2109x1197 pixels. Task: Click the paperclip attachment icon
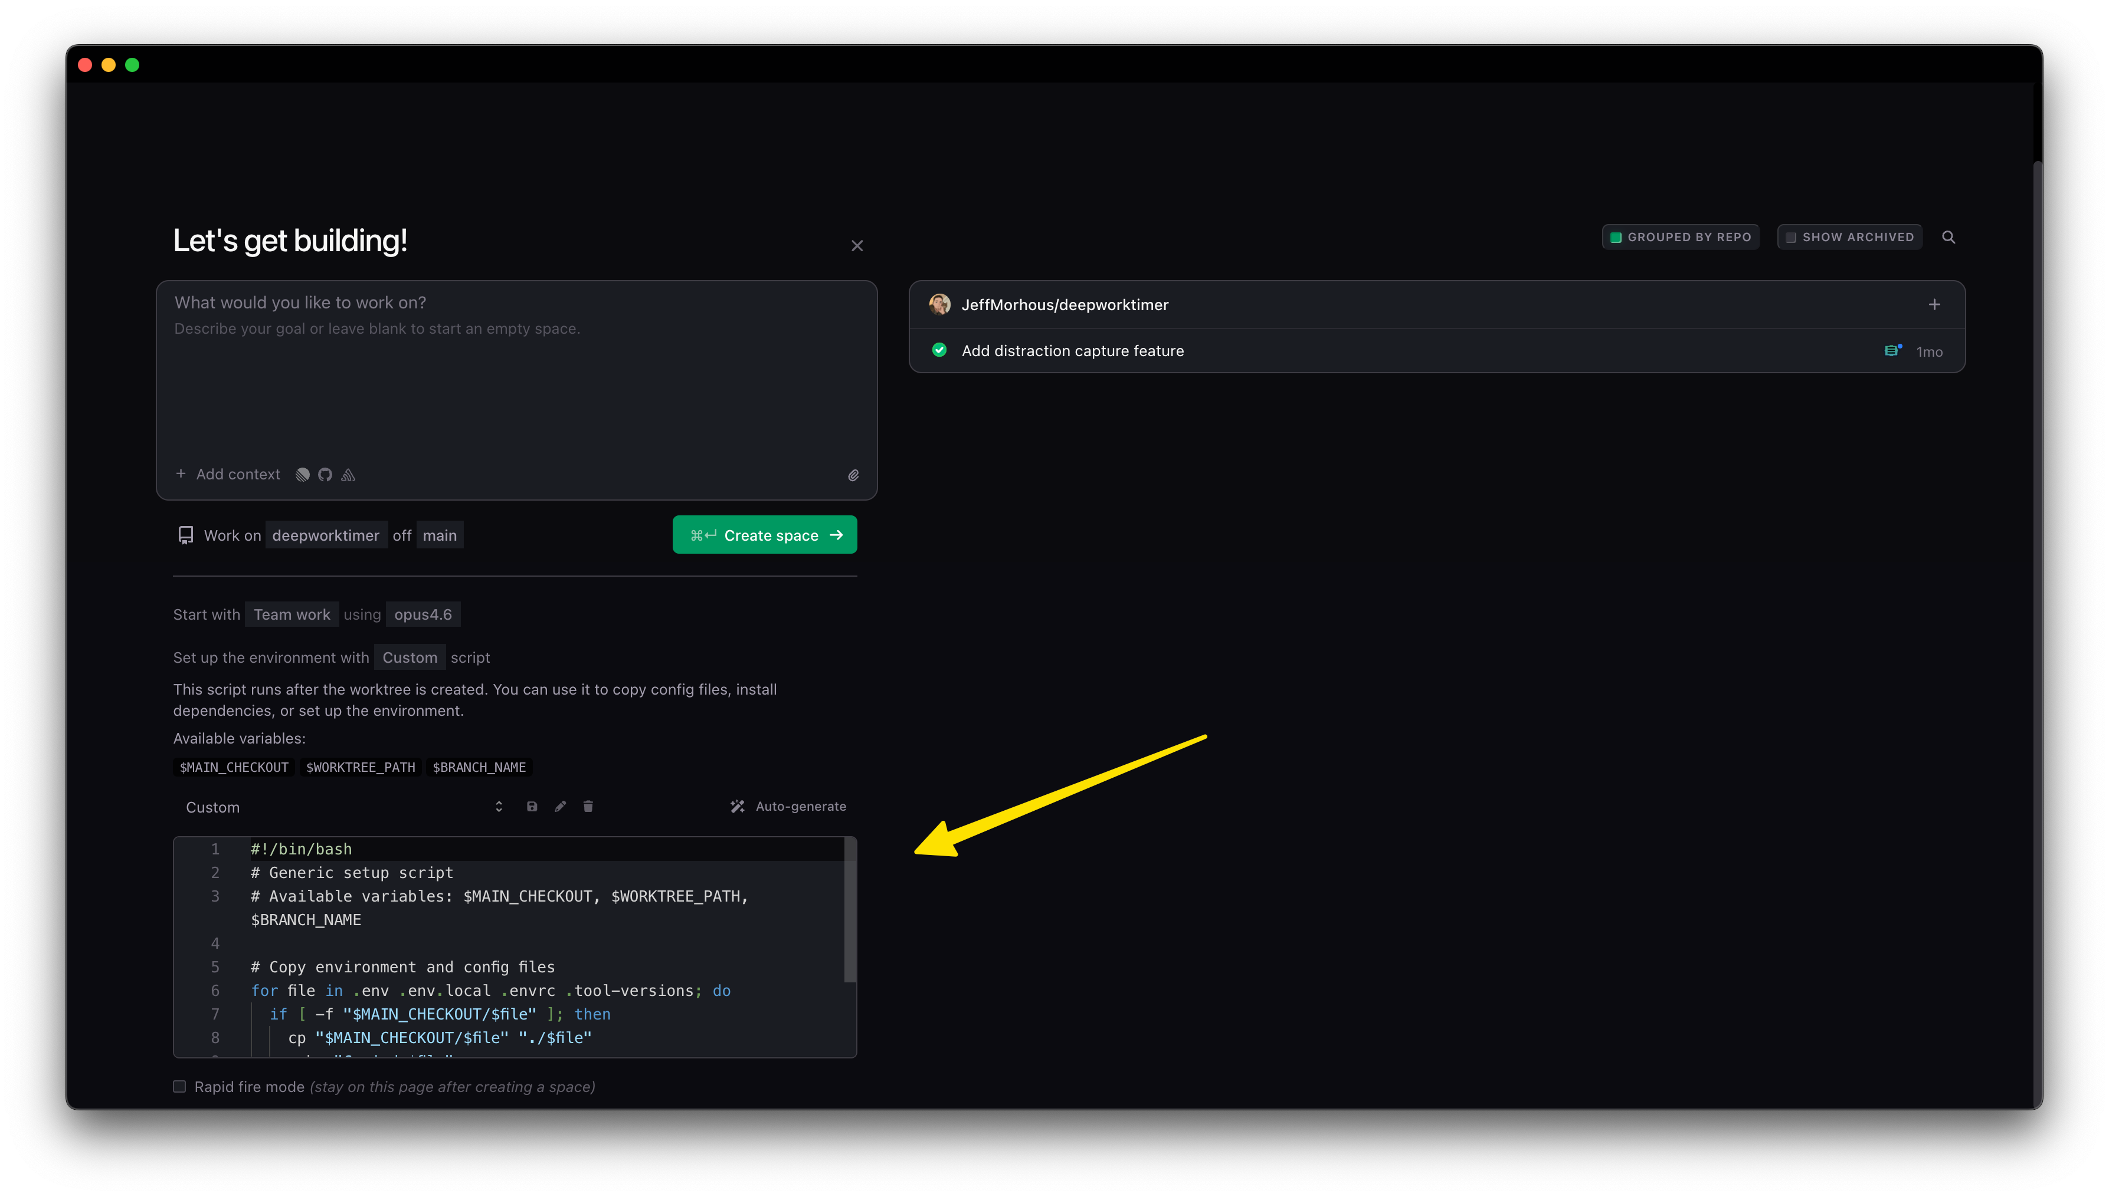(853, 475)
